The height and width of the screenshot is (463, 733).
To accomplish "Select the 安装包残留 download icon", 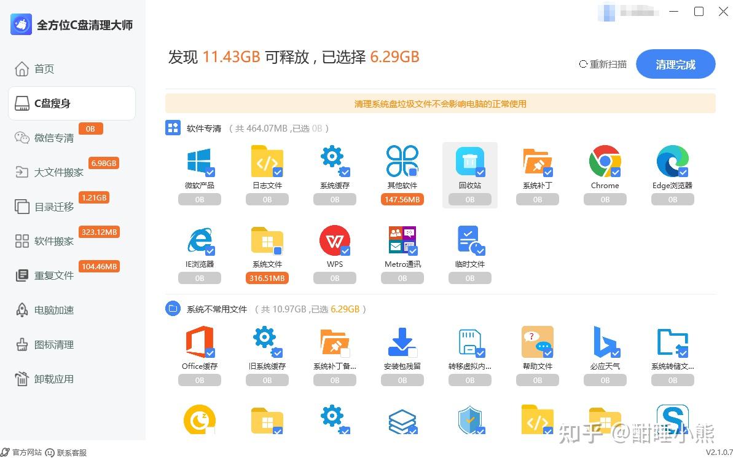I will click(402, 342).
